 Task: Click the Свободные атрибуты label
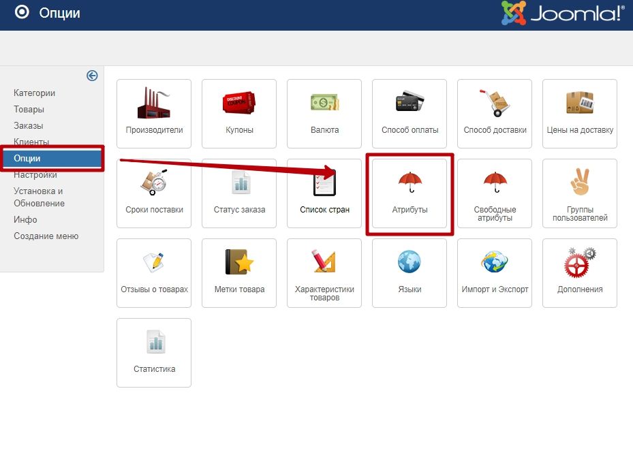[495, 214]
